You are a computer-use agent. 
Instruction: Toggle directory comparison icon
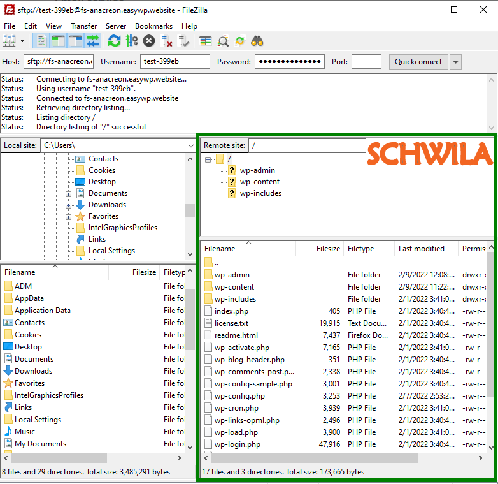click(223, 41)
